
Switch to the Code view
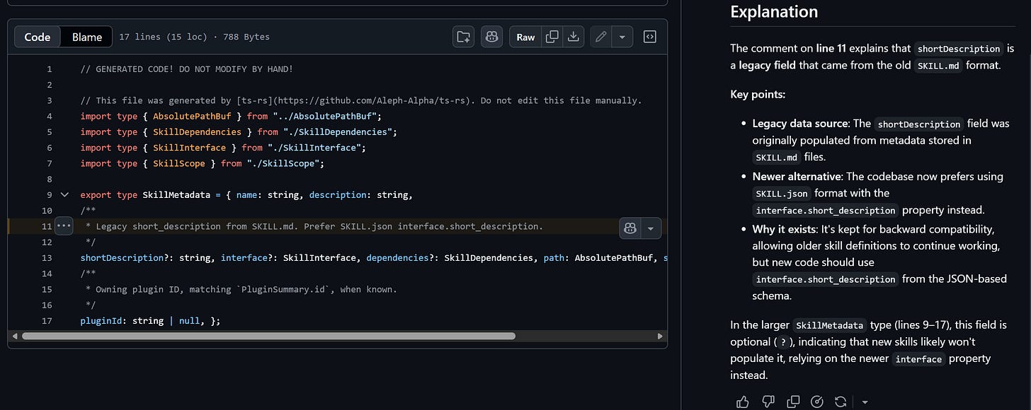coord(38,37)
